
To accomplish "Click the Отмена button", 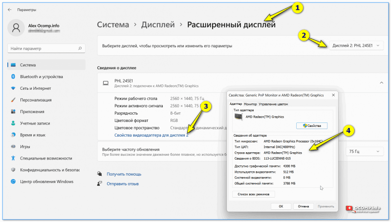I will coord(303,206).
